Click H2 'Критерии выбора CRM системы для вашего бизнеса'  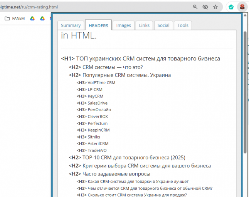(x=140, y=166)
